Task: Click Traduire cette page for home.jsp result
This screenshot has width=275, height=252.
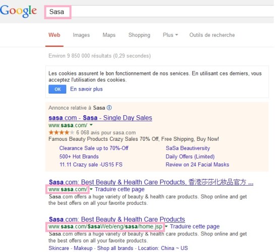Action: point(195,226)
